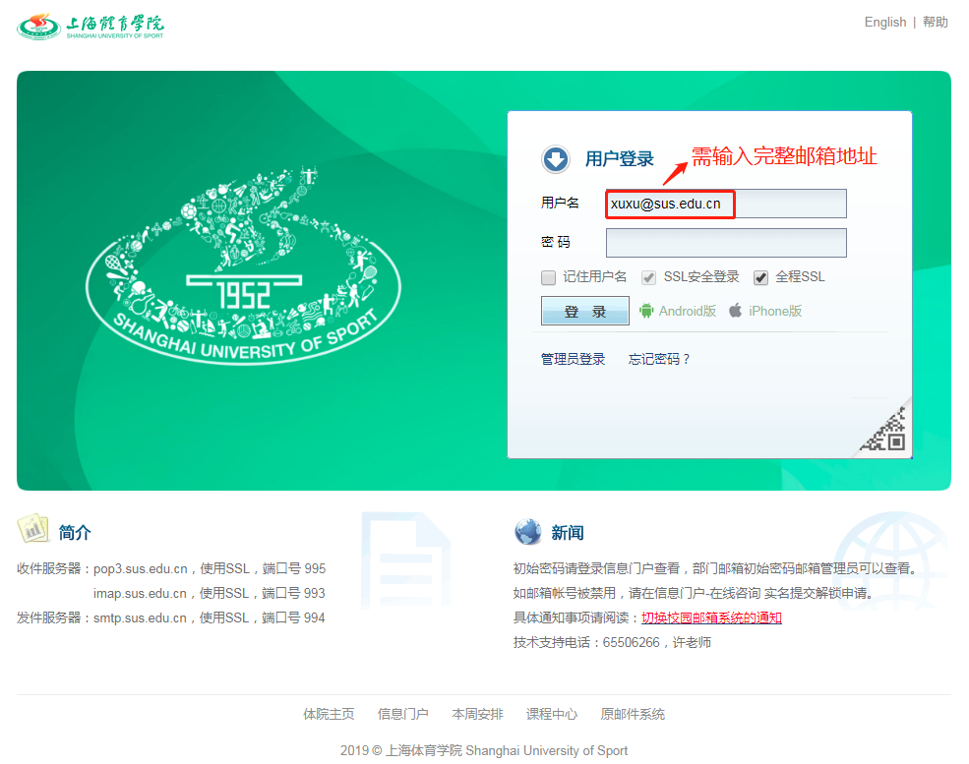
Task: Toggle the 全程SSL checkbox off
Action: [x=760, y=277]
